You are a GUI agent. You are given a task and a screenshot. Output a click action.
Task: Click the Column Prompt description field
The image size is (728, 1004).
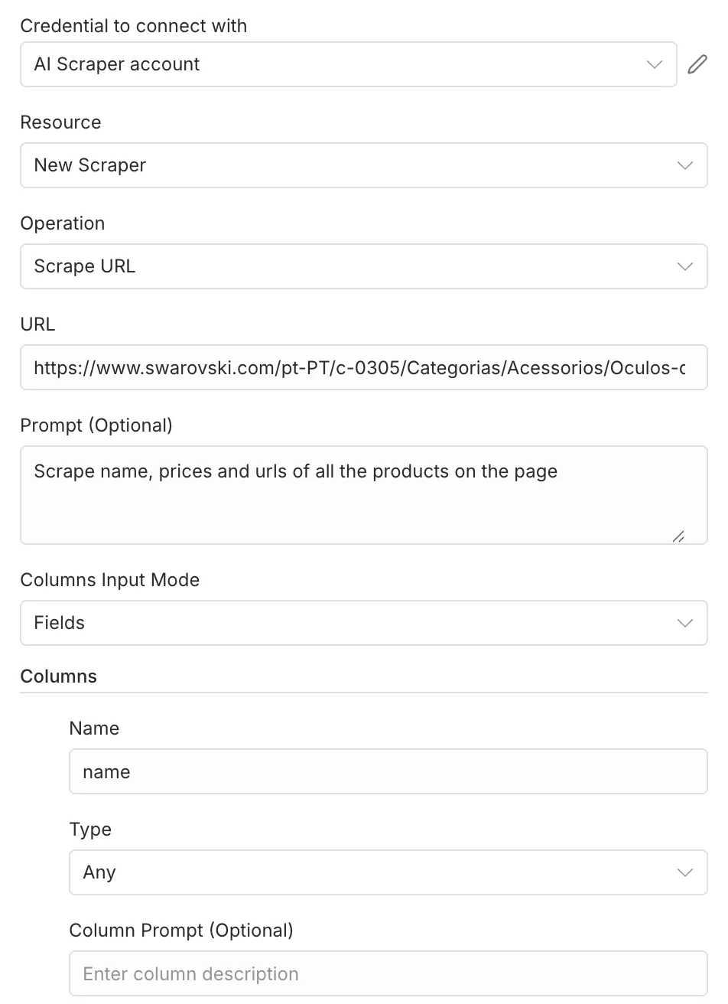(x=388, y=973)
